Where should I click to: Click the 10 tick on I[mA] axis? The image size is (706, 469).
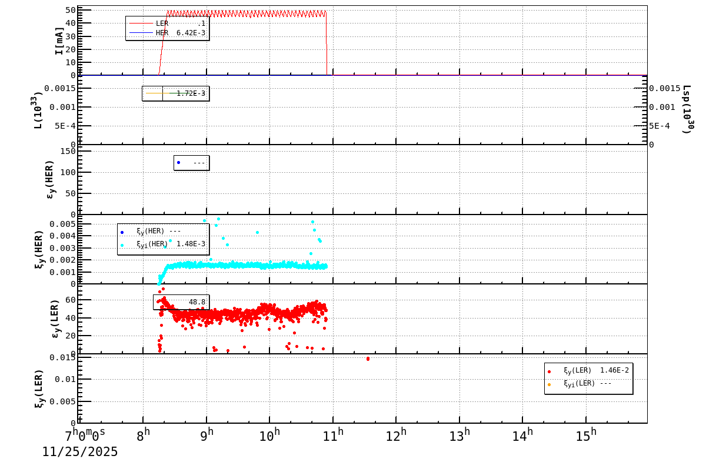(x=70, y=62)
